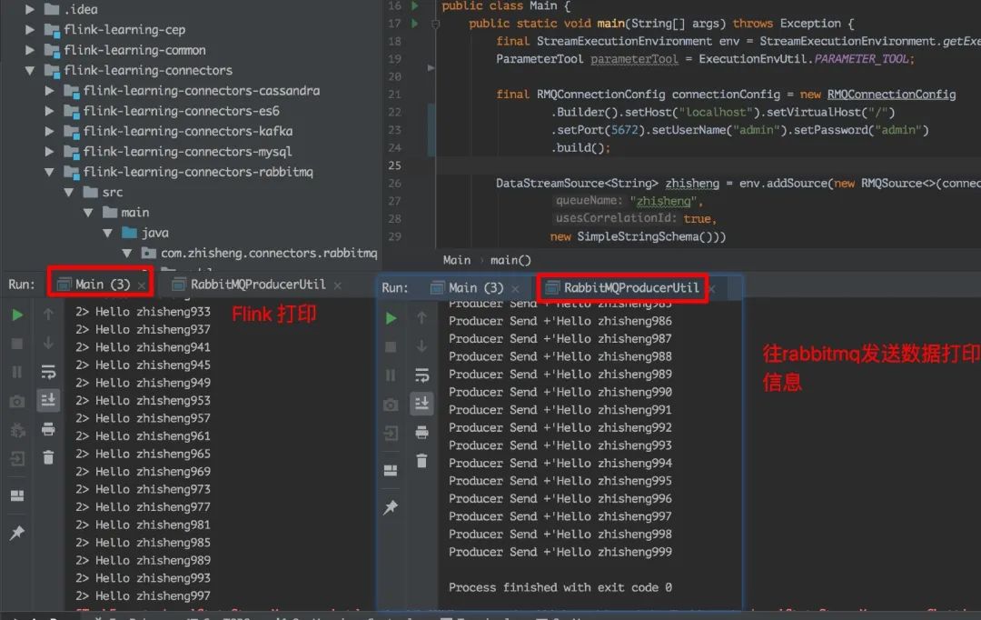Image resolution: width=981 pixels, height=620 pixels.
Task: Expand the flink-learning-cep module
Action: coord(29,29)
